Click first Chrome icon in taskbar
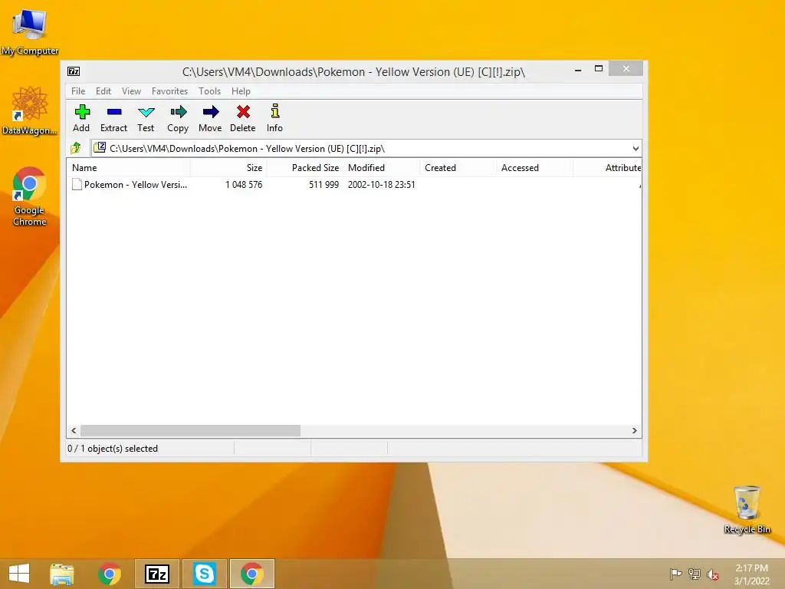The width and height of the screenshot is (785, 589). coord(109,574)
